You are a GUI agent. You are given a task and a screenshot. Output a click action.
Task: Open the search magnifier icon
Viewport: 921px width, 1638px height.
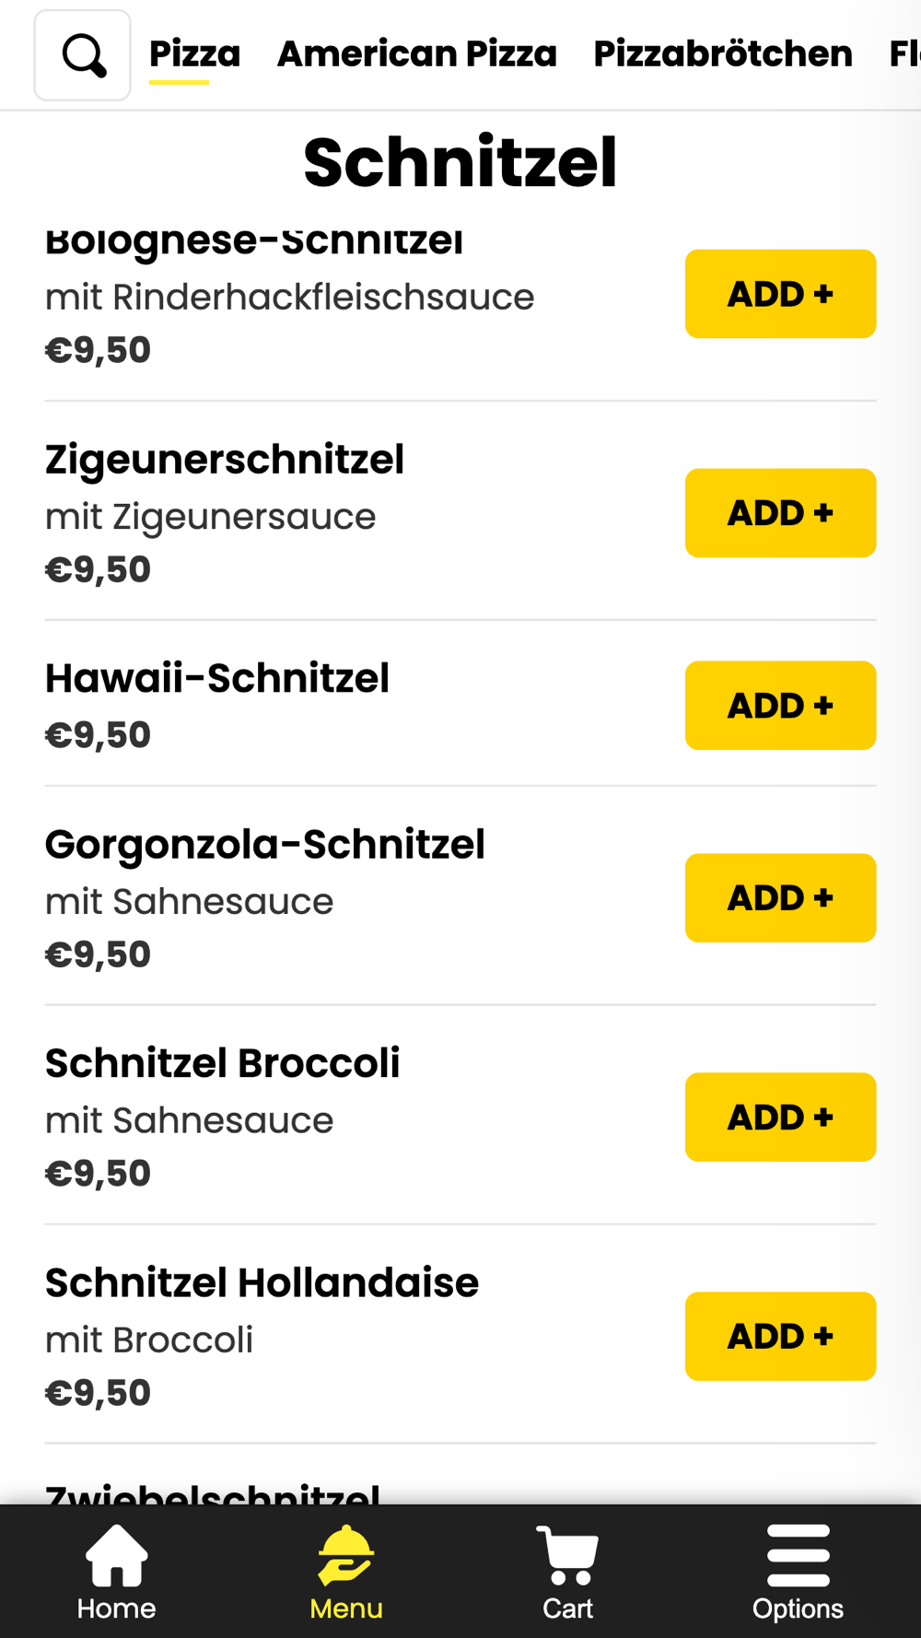tap(83, 55)
